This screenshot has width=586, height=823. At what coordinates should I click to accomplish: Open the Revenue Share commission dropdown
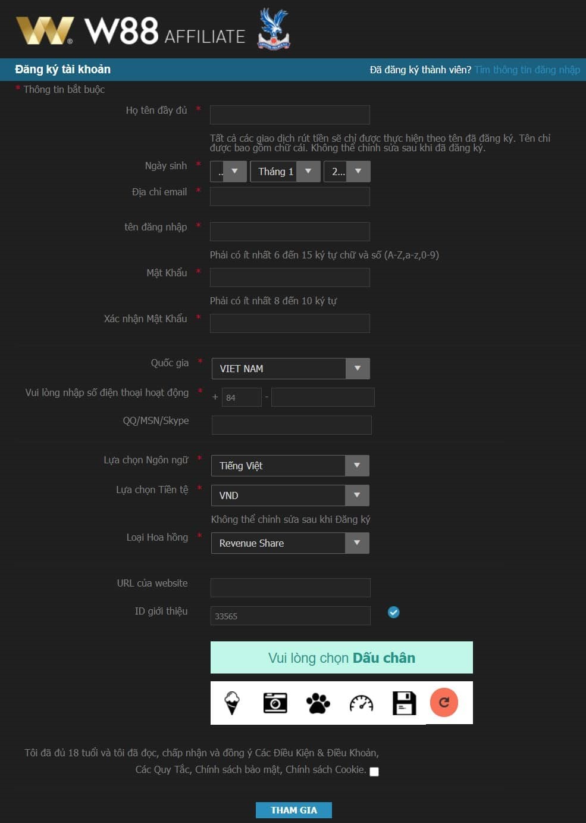[290, 543]
